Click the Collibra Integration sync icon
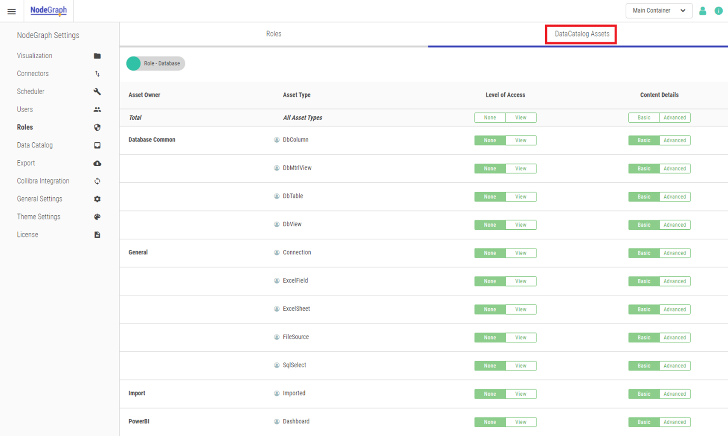 [x=97, y=181]
